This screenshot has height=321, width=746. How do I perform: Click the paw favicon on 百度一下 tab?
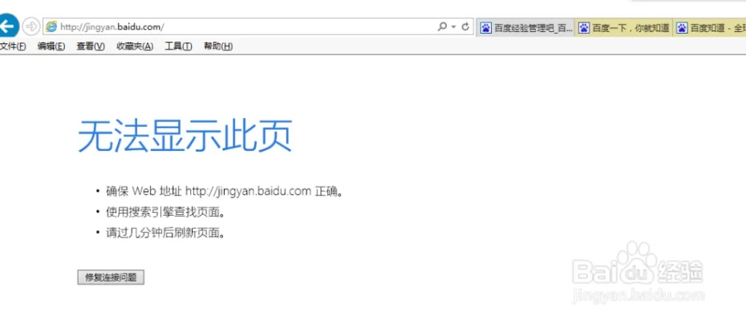[584, 28]
